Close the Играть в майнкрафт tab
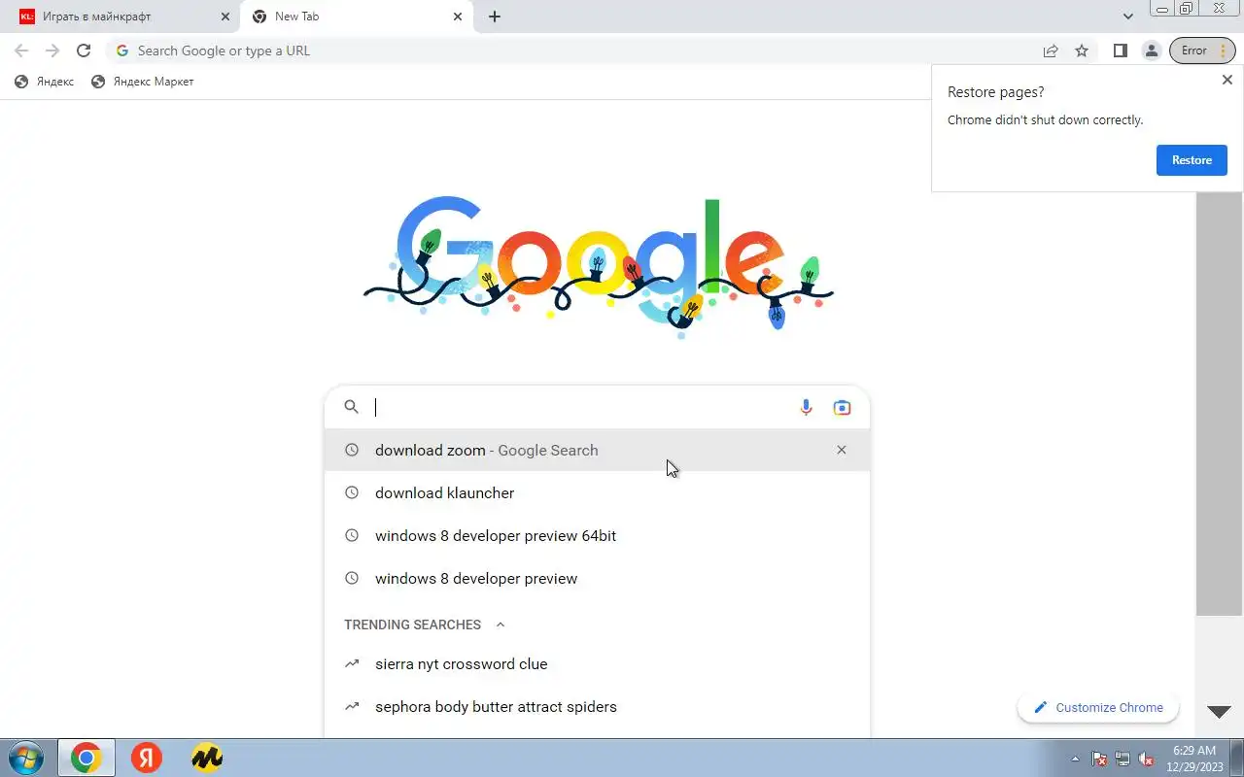 [x=225, y=17]
